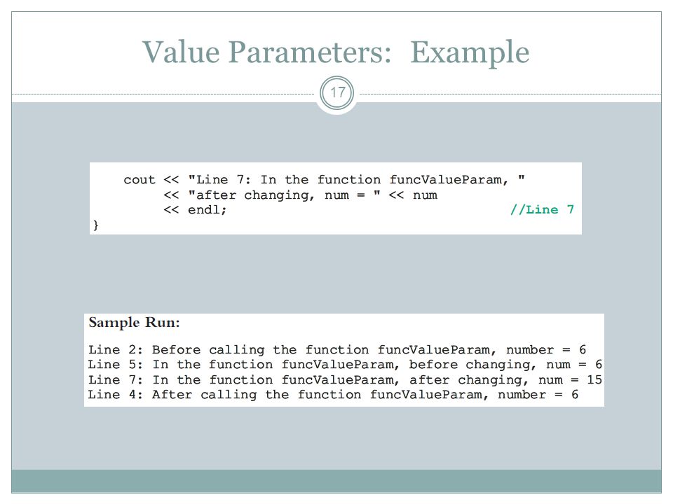The image size is (673, 504).
Task: Click the teal footer bar at bottom
Action: [x=336, y=482]
